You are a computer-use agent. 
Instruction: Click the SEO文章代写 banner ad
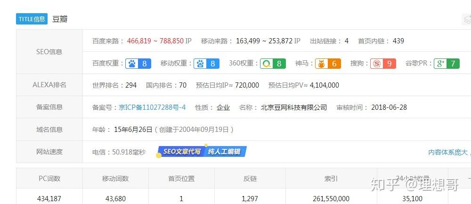202,151
